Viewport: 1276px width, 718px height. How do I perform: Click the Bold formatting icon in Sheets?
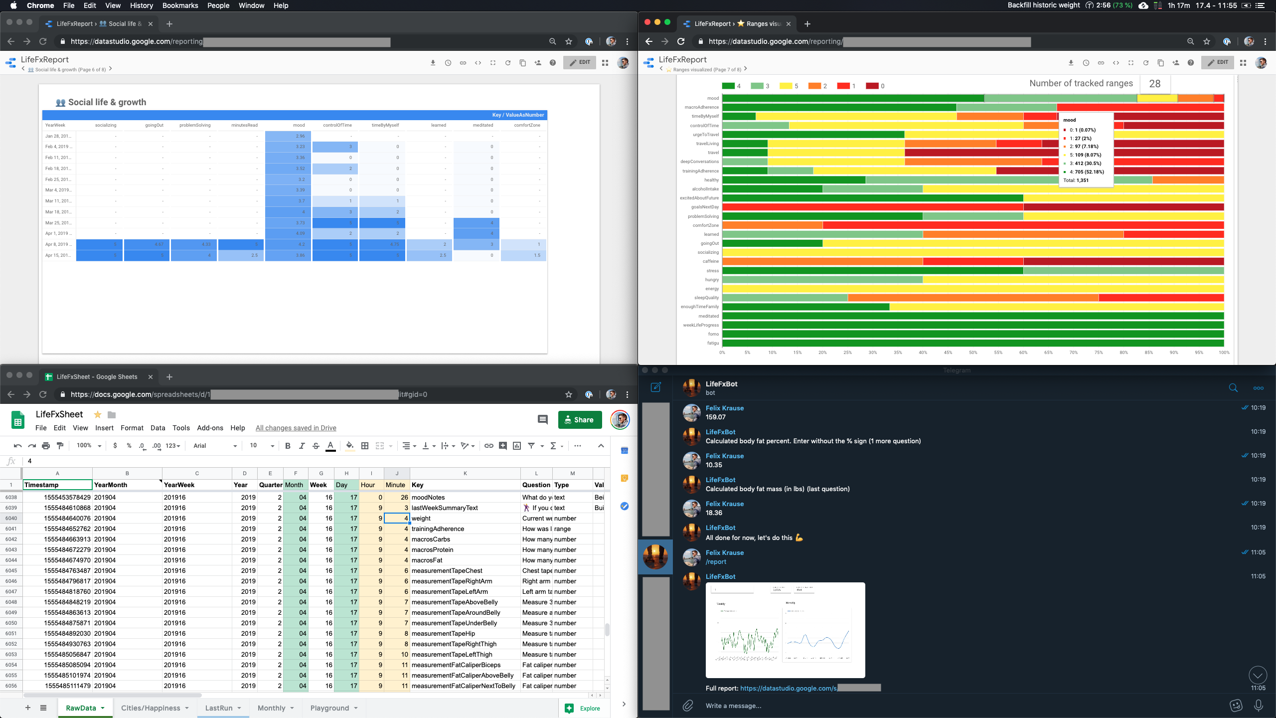288,446
